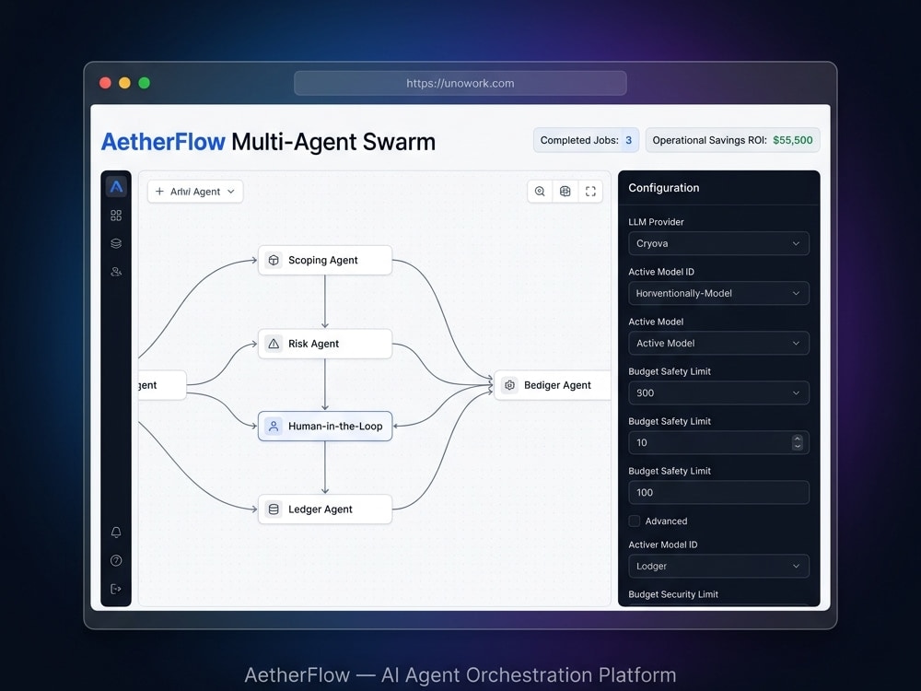921x691 pixels.
Task: Click the green maximize window button
Action: click(144, 84)
